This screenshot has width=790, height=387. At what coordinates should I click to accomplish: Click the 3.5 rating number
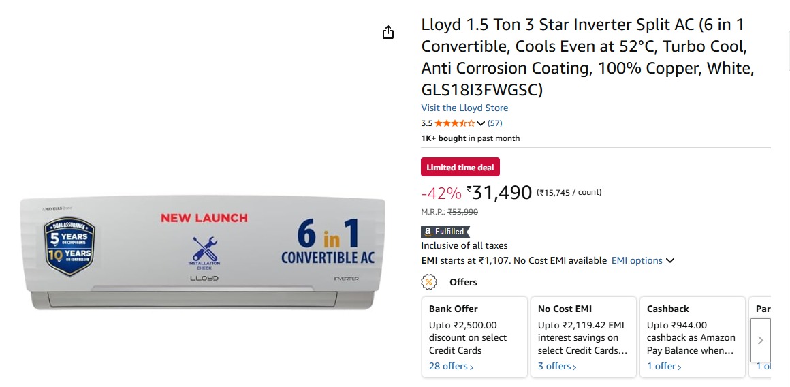427,123
